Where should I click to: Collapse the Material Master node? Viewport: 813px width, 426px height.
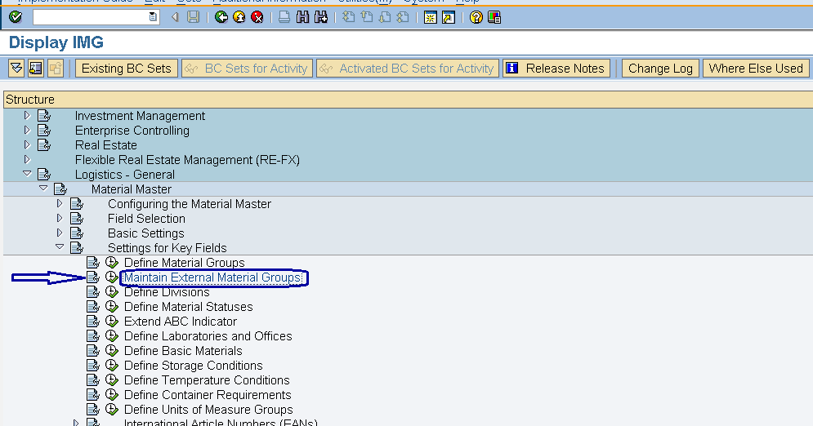[x=43, y=189]
